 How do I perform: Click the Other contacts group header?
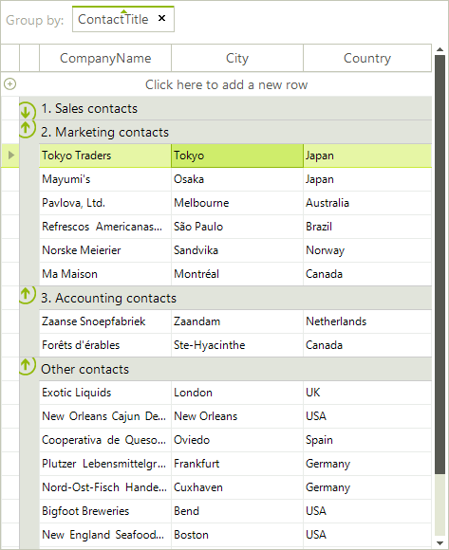pos(225,369)
